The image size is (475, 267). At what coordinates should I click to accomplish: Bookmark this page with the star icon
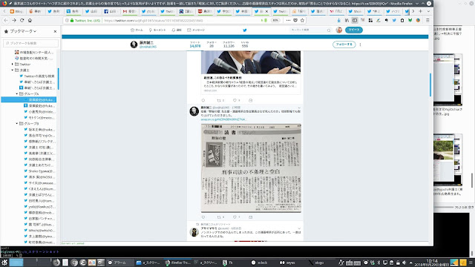point(302,20)
